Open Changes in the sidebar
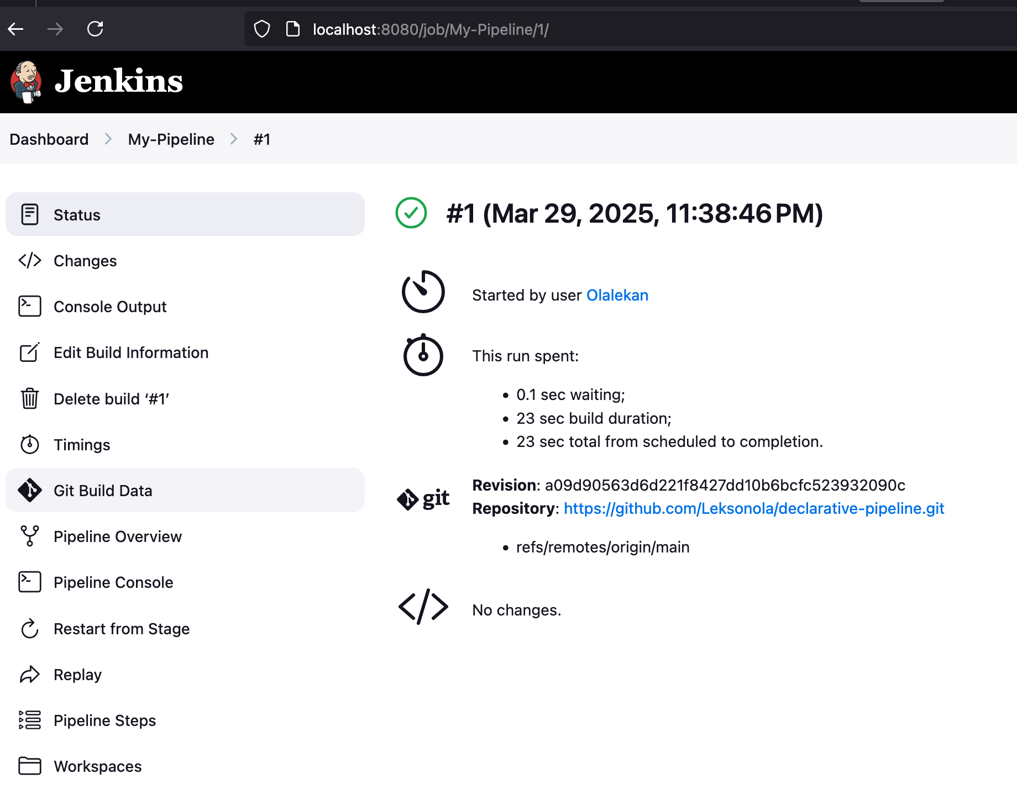1017x800 pixels. pyautogui.click(x=185, y=260)
